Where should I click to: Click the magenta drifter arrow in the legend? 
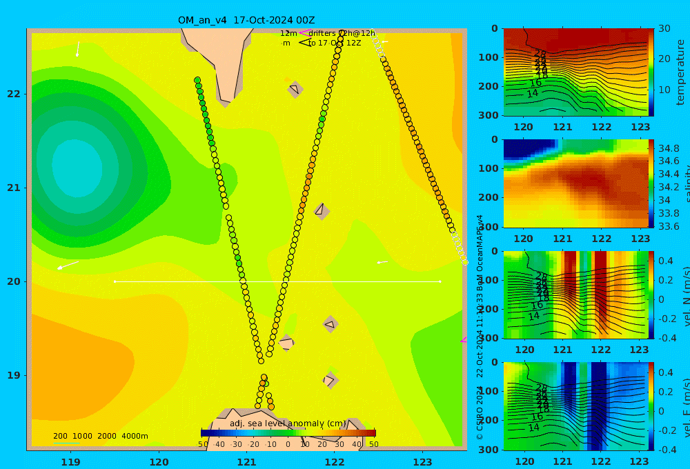[x=304, y=33]
